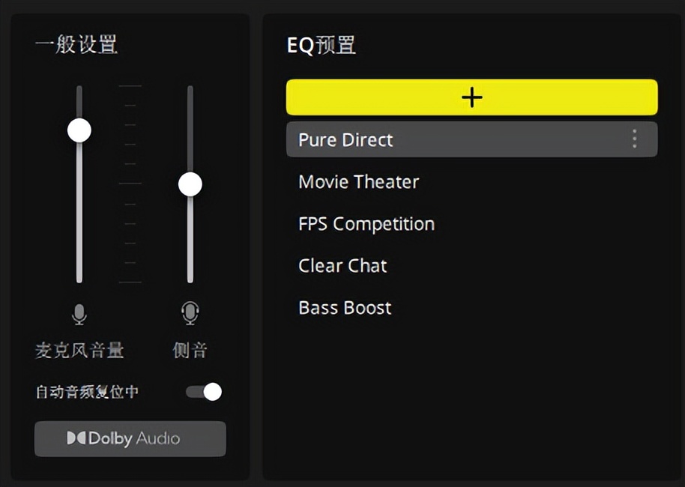
Task: Add a new EQ preset with plus button
Action: 471,97
